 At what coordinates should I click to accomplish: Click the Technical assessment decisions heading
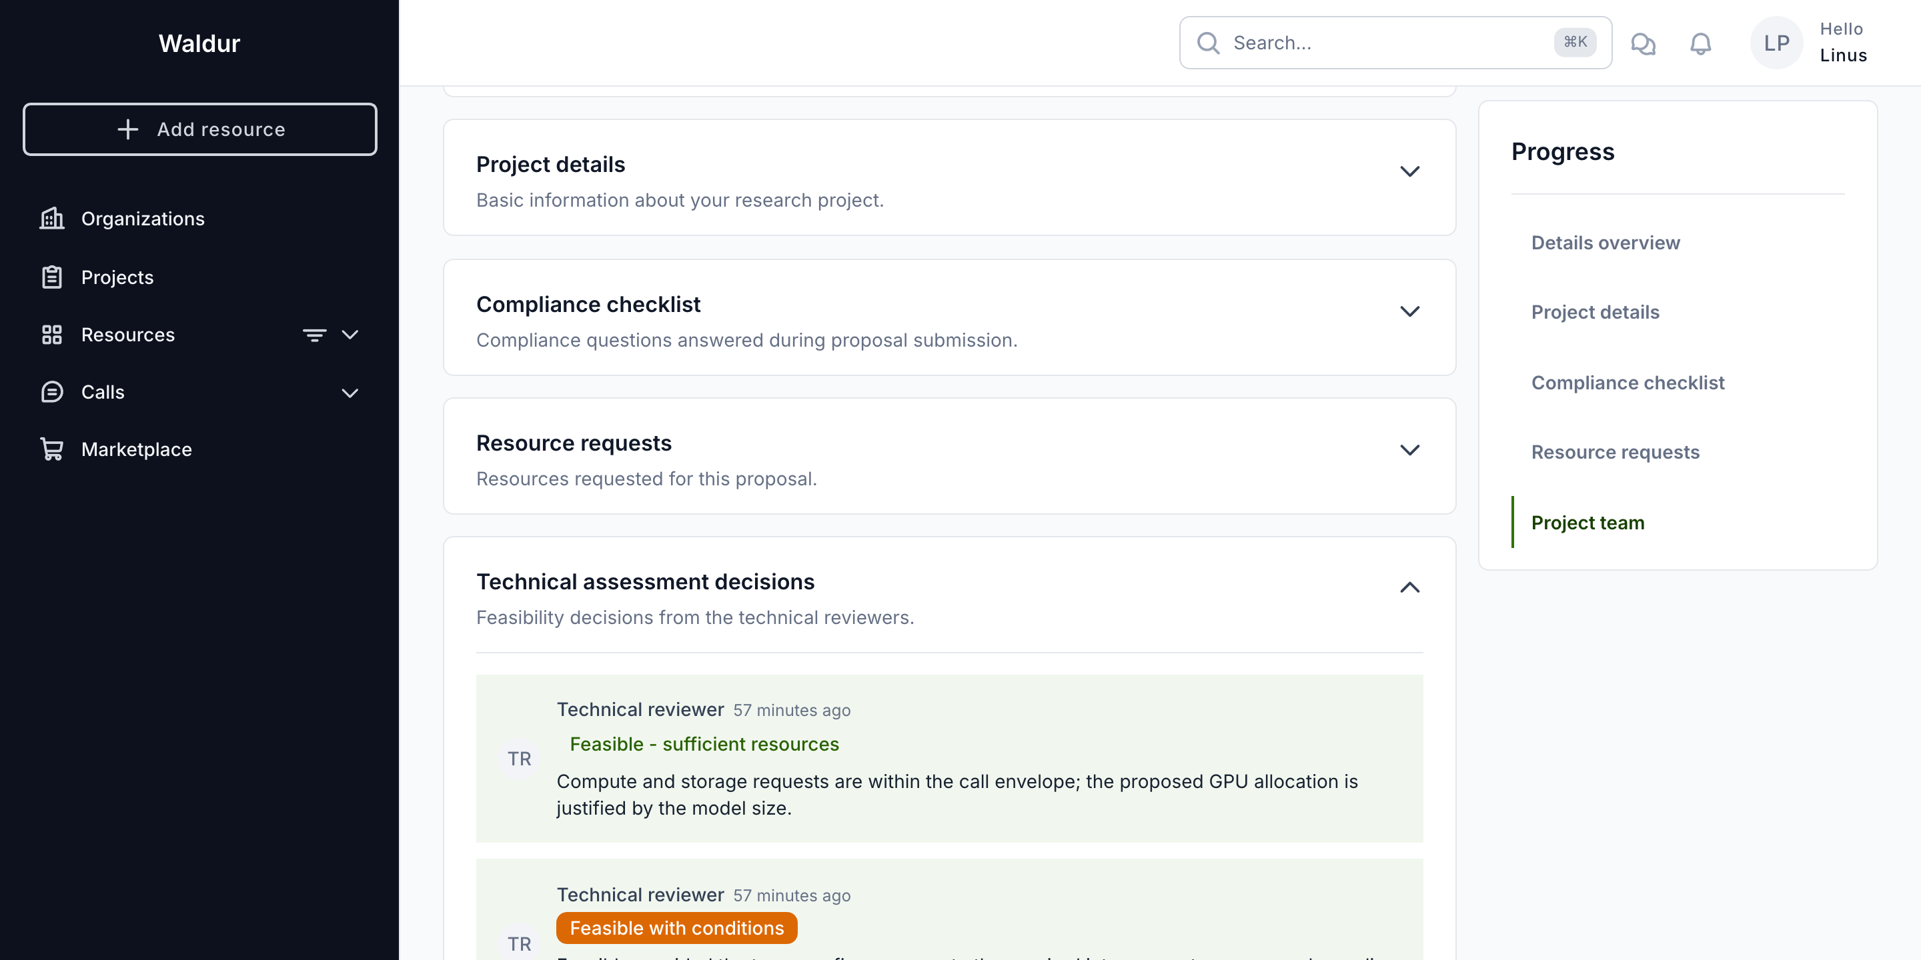pos(645,581)
